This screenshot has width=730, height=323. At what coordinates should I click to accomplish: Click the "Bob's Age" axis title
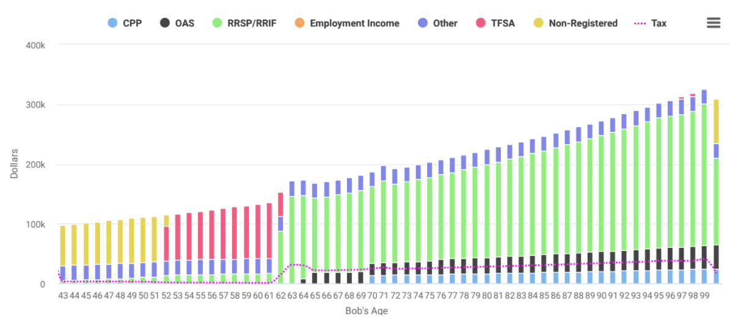click(366, 310)
